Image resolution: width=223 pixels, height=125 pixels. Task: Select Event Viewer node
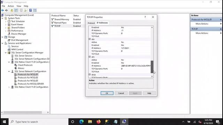tap(17, 24)
